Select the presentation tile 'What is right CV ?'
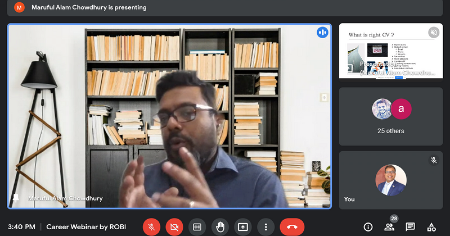 (390, 51)
